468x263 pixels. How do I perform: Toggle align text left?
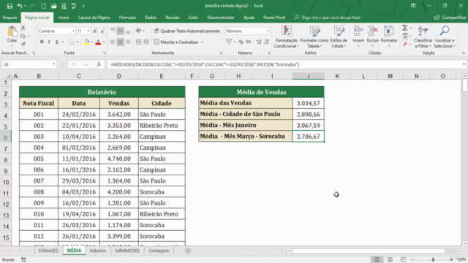tap(113, 42)
